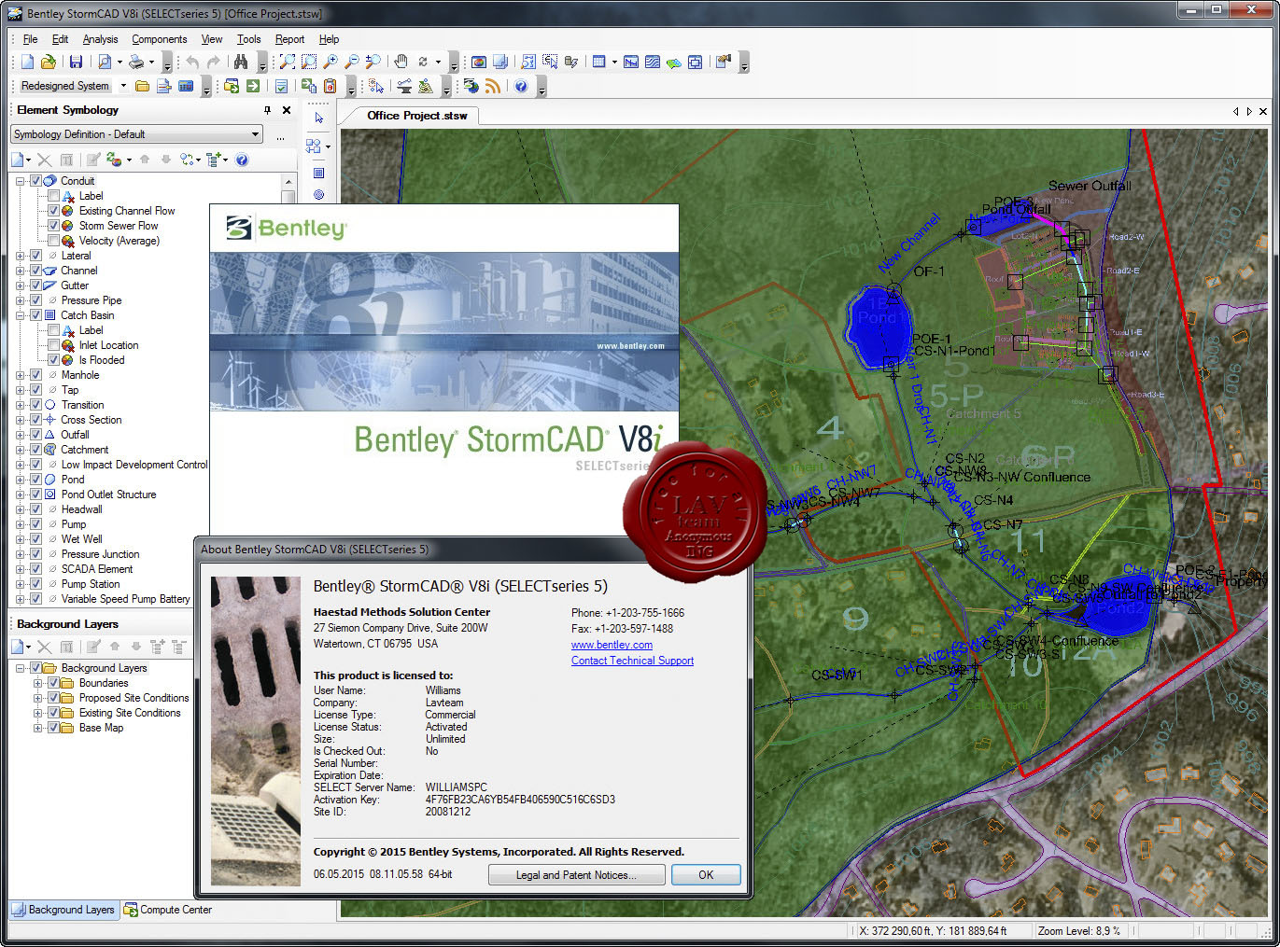Expand the Proposed Site Conditions node
This screenshot has height=947, width=1280.
(x=38, y=698)
